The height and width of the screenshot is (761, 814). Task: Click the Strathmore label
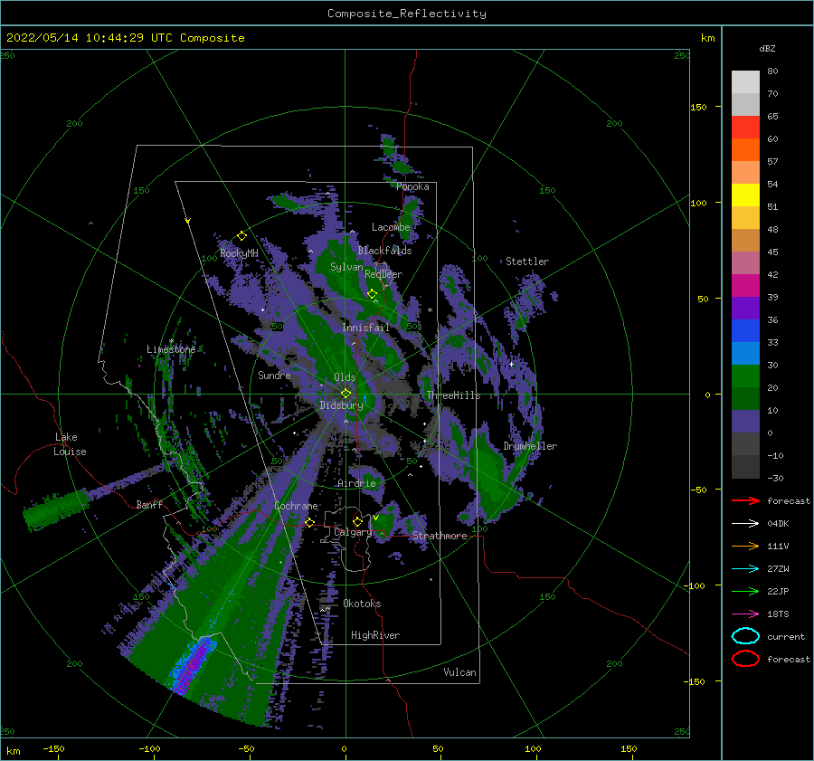(440, 536)
